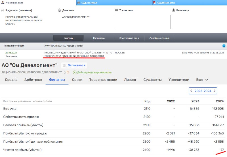Click the Кредиторы crossed swords icon

(3, 10)
